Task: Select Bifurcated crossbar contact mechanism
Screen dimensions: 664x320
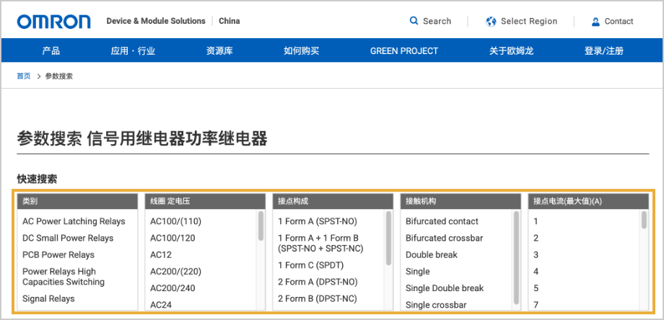Action: click(444, 238)
